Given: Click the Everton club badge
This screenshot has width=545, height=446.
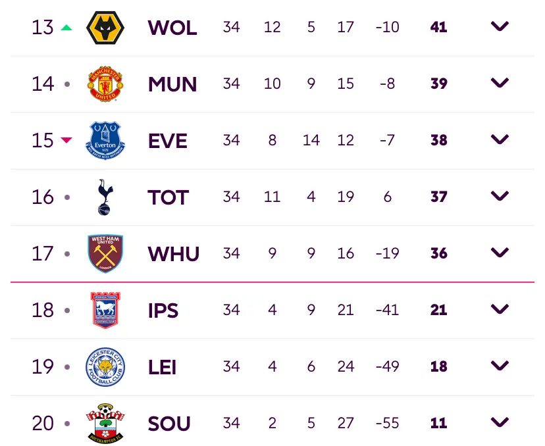Looking at the screenshot, I should (x=105, y=140).
